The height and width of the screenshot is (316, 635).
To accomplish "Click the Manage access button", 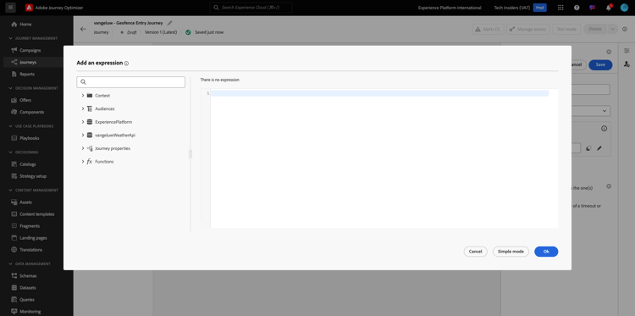I will (528, 29).
